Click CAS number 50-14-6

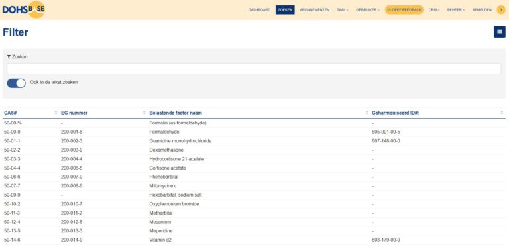click(x=12, y=240)
